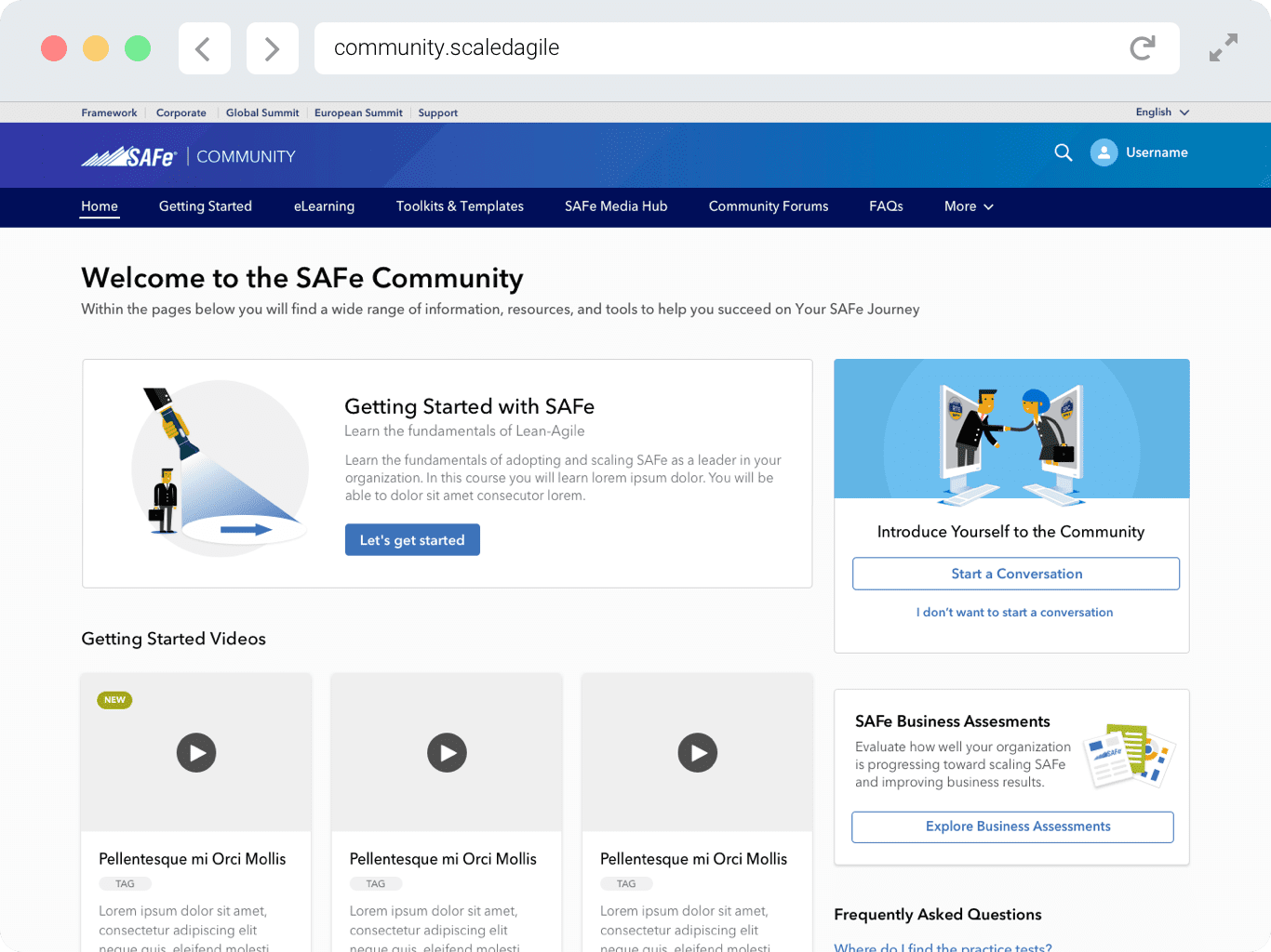Open the eLearning nav item

324,206
